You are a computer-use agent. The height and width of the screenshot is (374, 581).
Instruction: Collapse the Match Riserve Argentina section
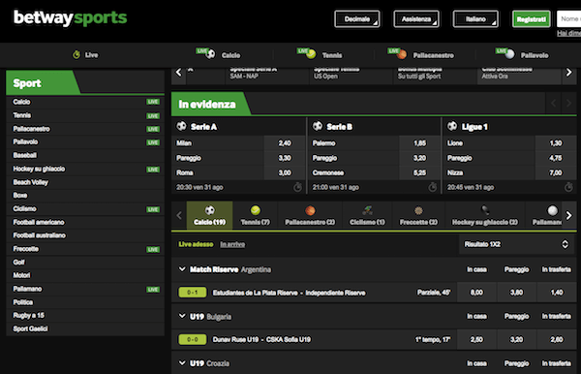(182, 269)
